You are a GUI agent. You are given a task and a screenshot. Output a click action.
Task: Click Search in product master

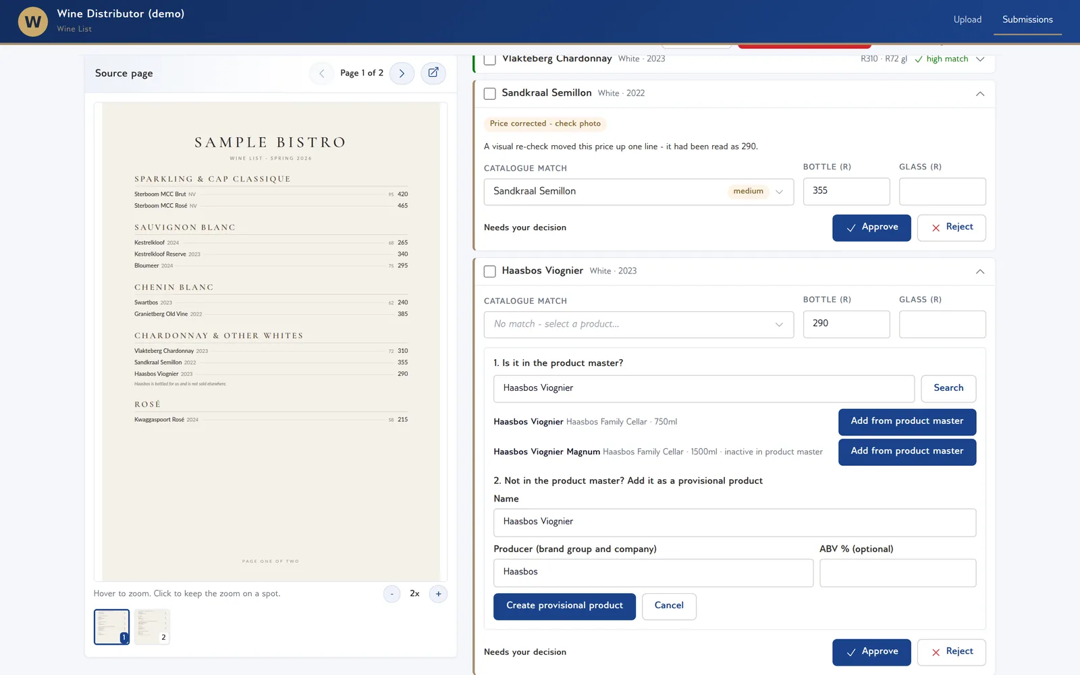coord(948,388)
